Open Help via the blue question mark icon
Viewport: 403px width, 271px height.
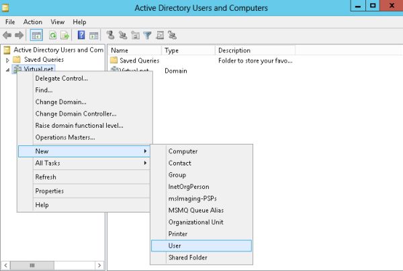tap(81, 35)
